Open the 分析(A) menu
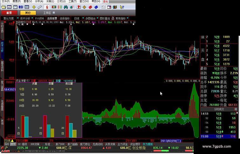 pyautogui.click(x=39, y=1)
